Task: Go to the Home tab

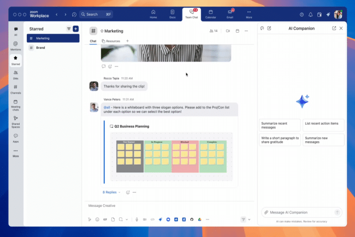Action: tap(153, 14)
